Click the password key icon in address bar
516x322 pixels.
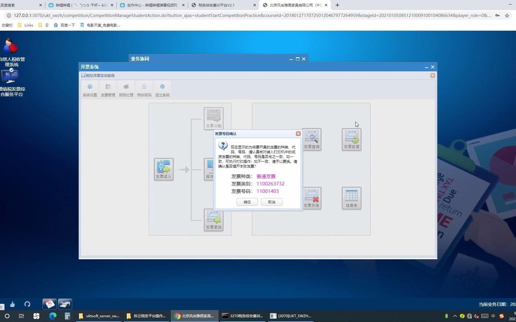pyautogui.click(x=497, y=16)
